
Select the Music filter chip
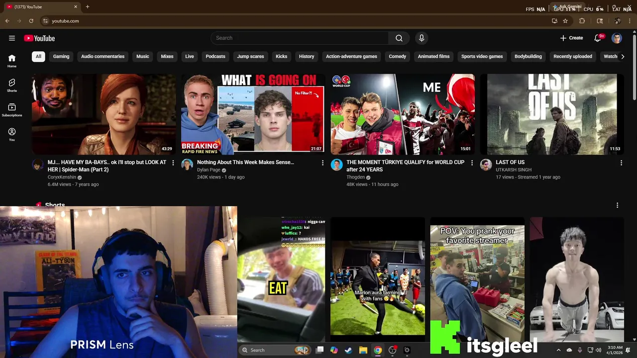(143, 57)
